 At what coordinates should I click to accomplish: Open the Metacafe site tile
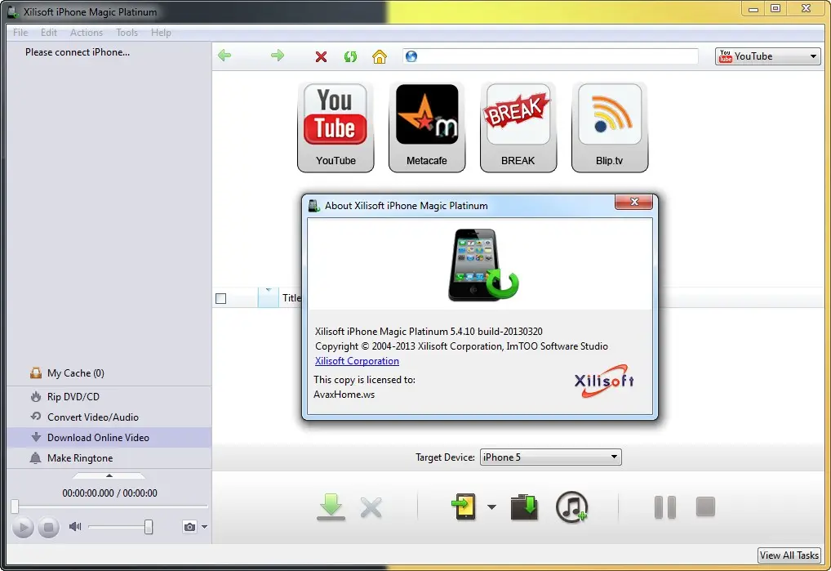[x=427, y=127]
